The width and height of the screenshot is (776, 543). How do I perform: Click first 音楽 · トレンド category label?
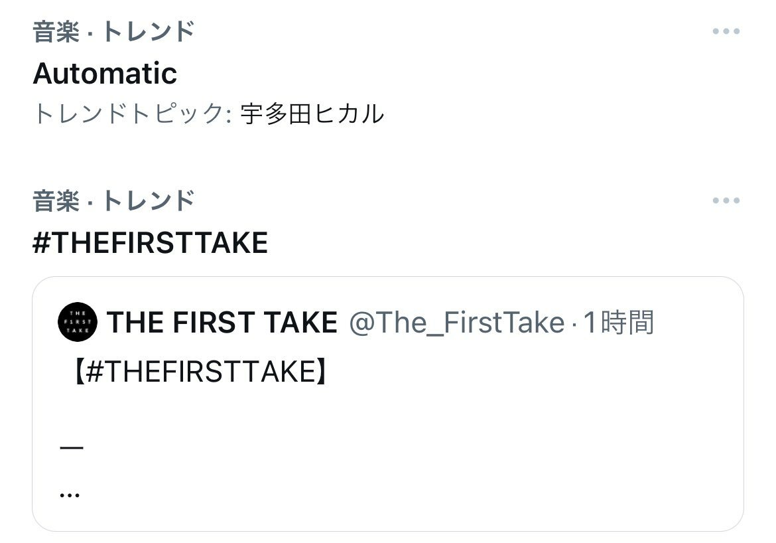pos(113,32)
